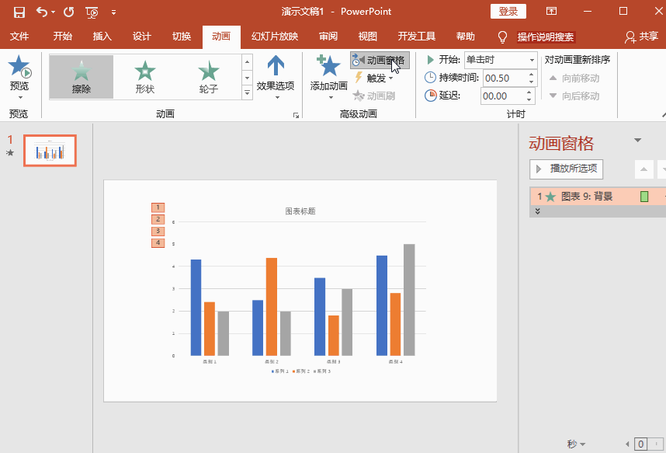Expand the full animation gallery

pyautogui.click(x=247, y=92)
